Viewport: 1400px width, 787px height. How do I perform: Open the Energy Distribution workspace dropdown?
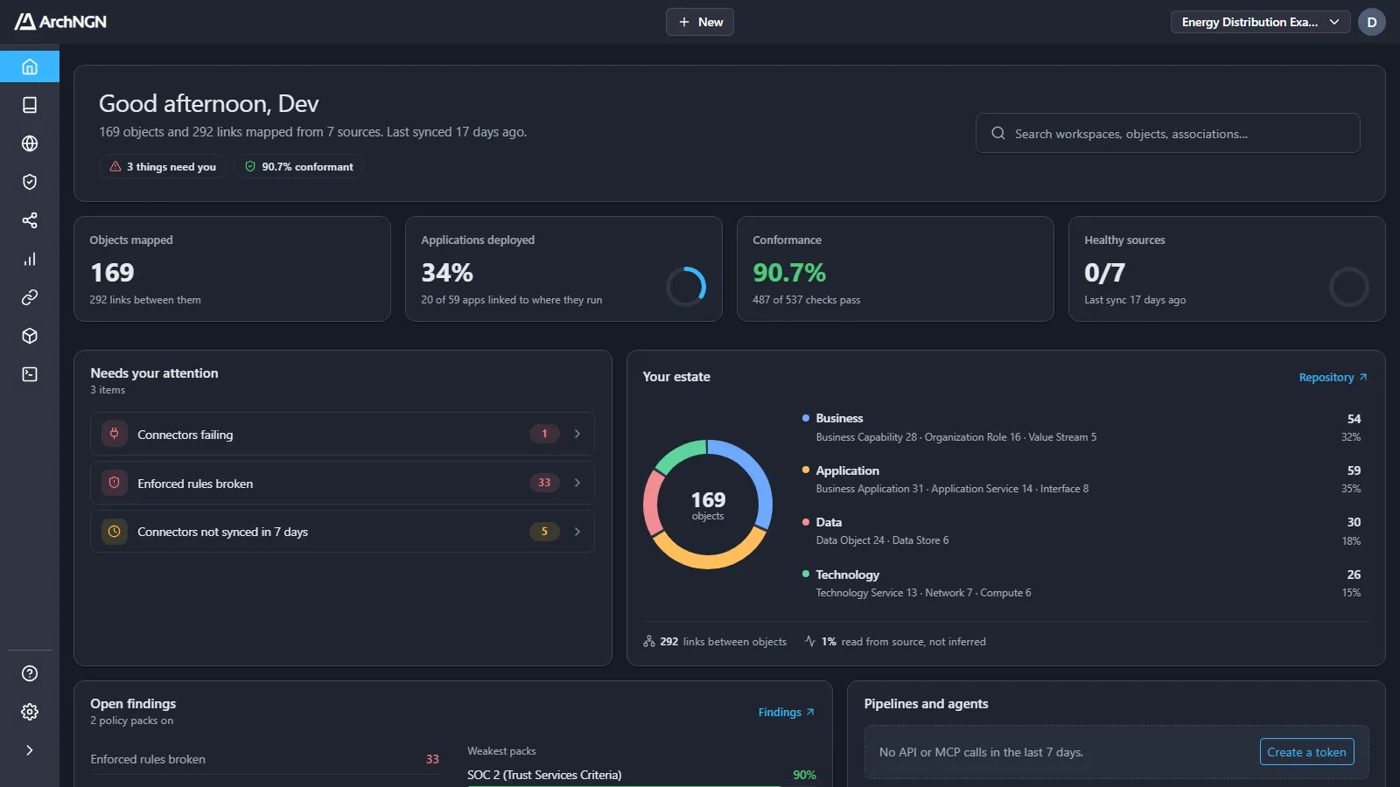pos(1261,22)
